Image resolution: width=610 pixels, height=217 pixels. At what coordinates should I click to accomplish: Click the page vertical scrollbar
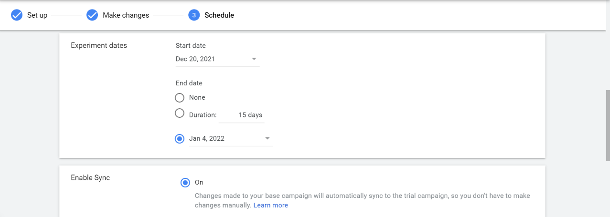[x=608, y=119]
